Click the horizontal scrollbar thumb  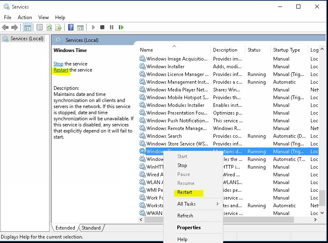(219, 219)
